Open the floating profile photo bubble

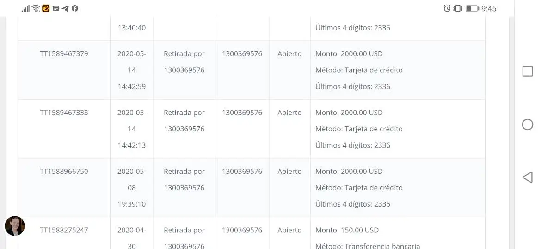pos(14,226)
